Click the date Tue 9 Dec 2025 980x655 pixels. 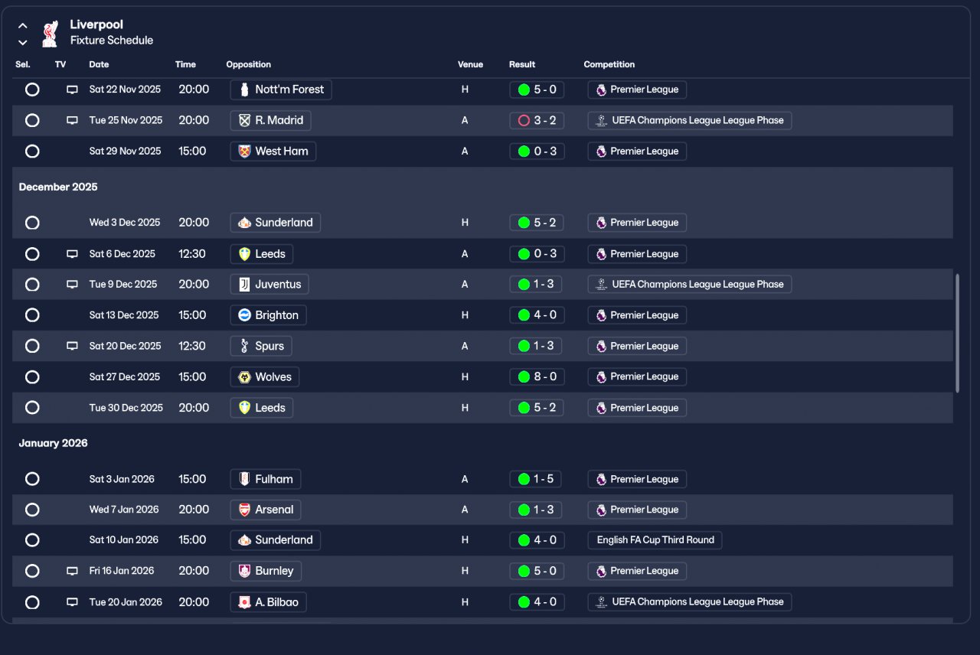pos(123,285)
